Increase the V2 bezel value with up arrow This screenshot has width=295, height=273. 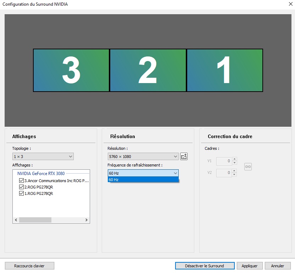[x=234, y=171]
